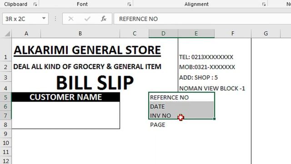Image resolution: width=291 pixels, height=164 pixels.
Task: Open the Insert Function dialog
Action: click(104, 19)
